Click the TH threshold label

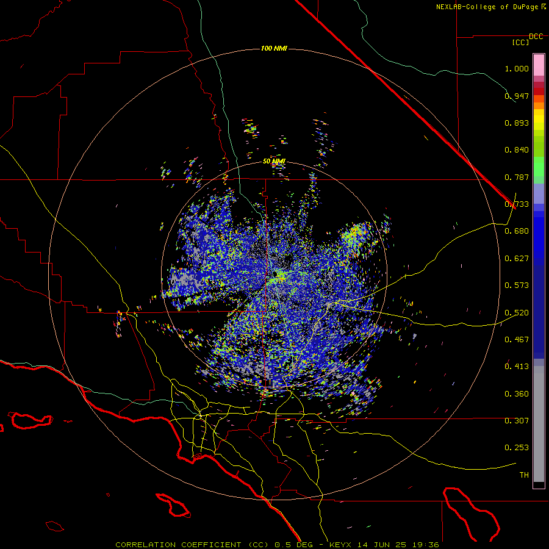tap(524, 475)
